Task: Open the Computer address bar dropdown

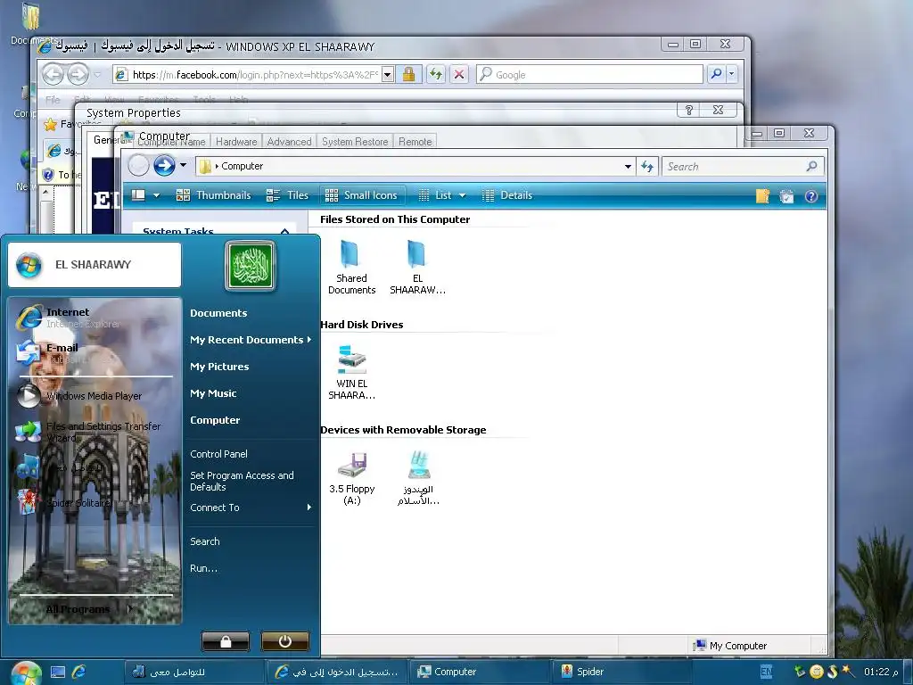Action: [628, 167]
